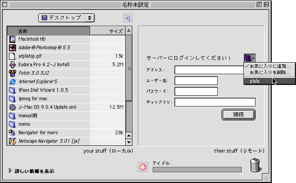
Task: Click the 12.5M size value
Action: tap(116, 107)
